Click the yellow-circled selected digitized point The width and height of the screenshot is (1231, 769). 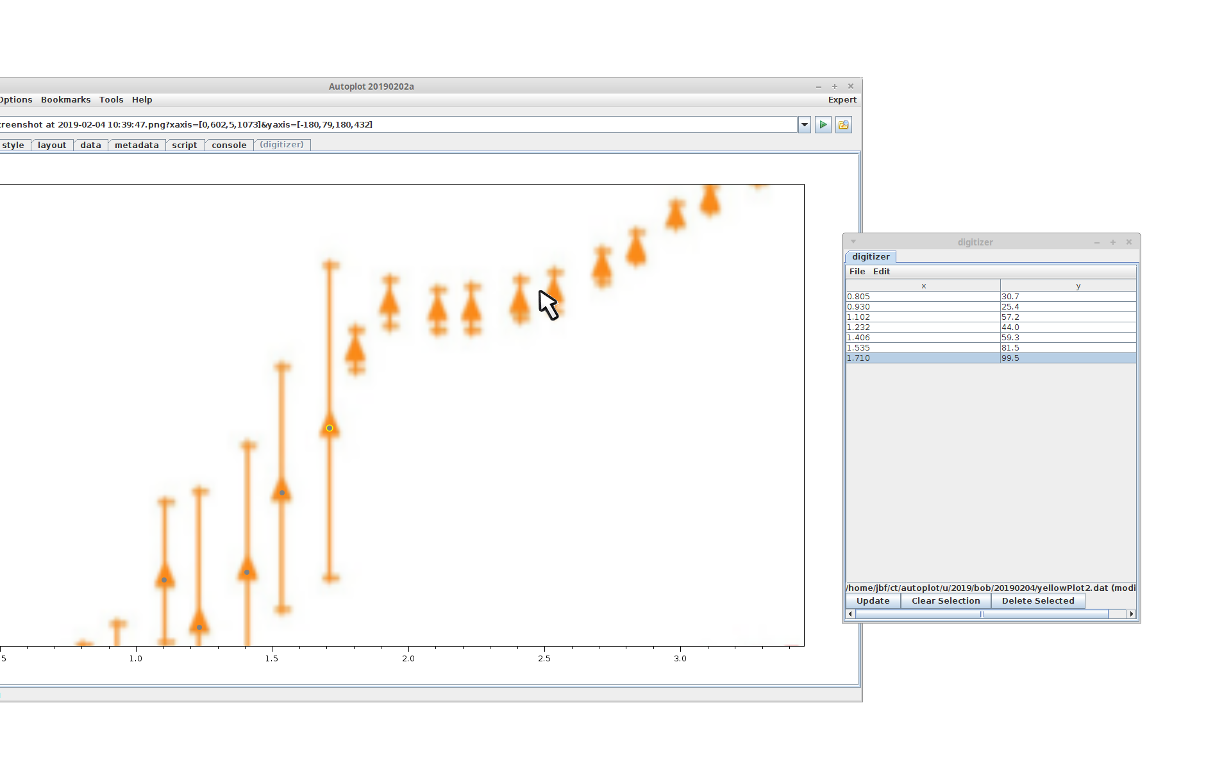click(330, 428)
